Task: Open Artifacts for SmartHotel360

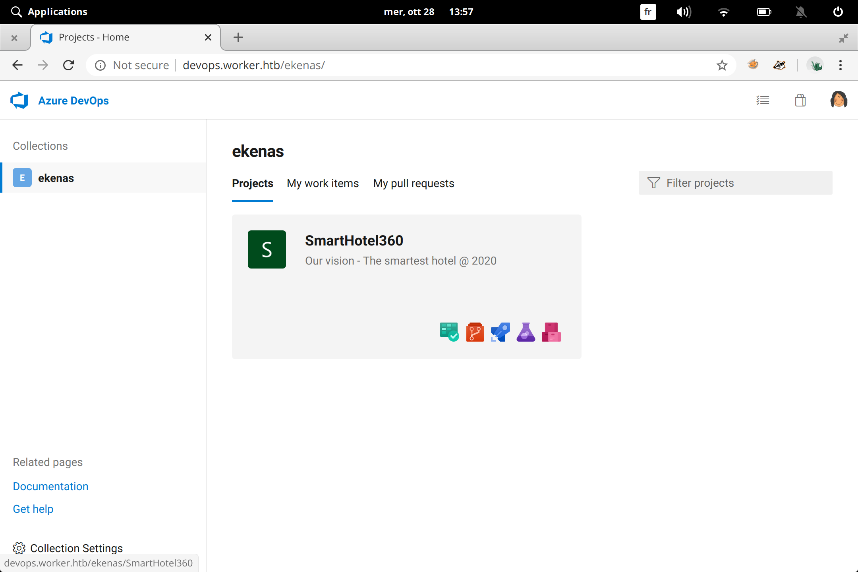Action: [551, 332]
